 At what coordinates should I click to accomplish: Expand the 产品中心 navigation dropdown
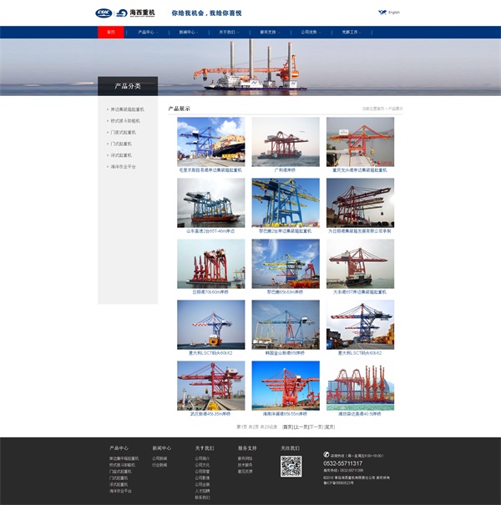(146, 33)
